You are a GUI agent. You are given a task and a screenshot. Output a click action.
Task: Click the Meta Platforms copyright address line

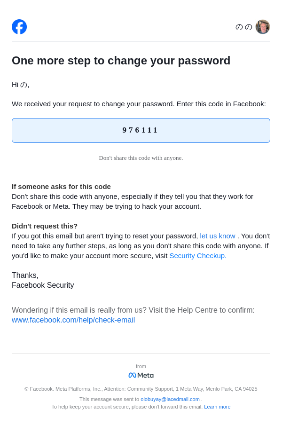point(141,389)
